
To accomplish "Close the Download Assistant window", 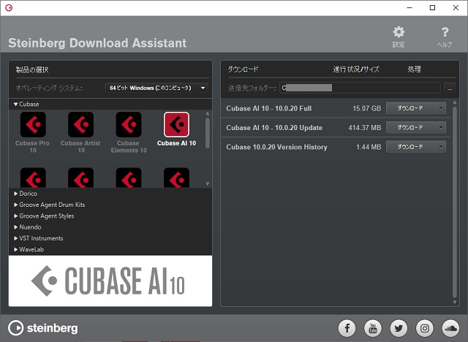I will tap(456, 8).
